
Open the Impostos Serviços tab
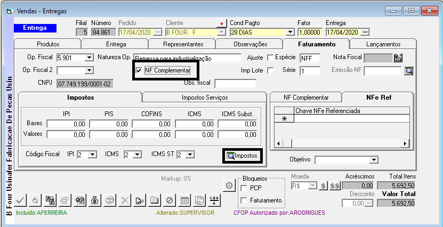click(205, 98)
